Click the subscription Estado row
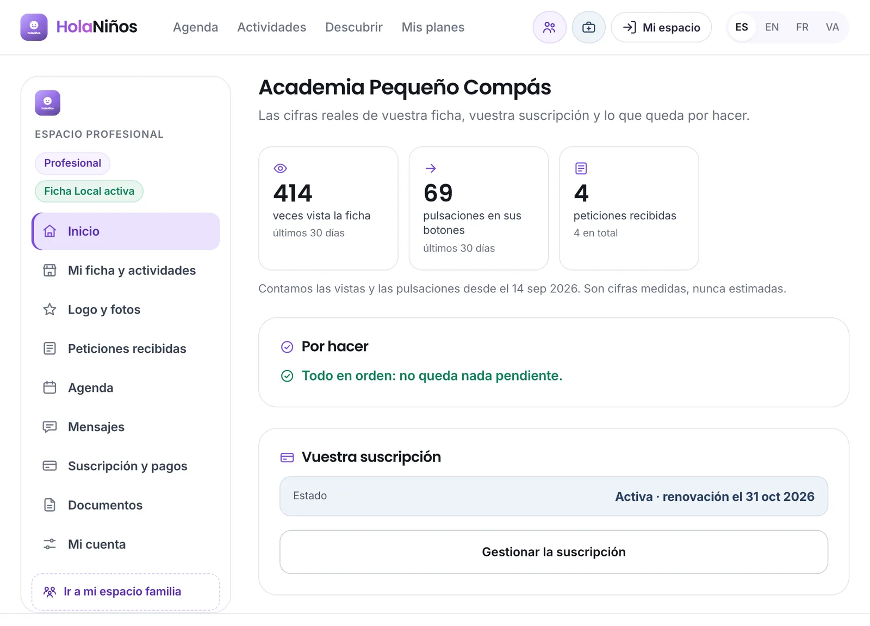Image resolution: width=870 pixels, height=626 pixels. tap(554, 496)
